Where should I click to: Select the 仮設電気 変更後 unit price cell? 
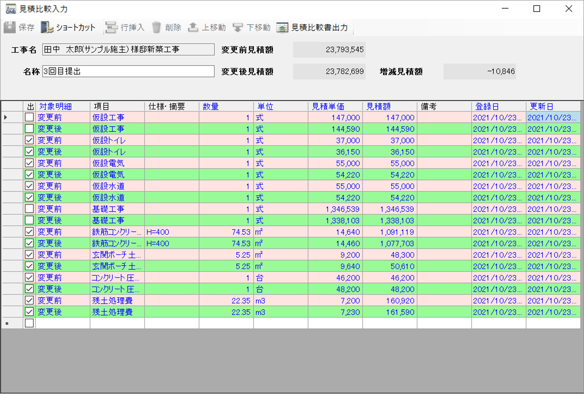[x=335, y=175]
